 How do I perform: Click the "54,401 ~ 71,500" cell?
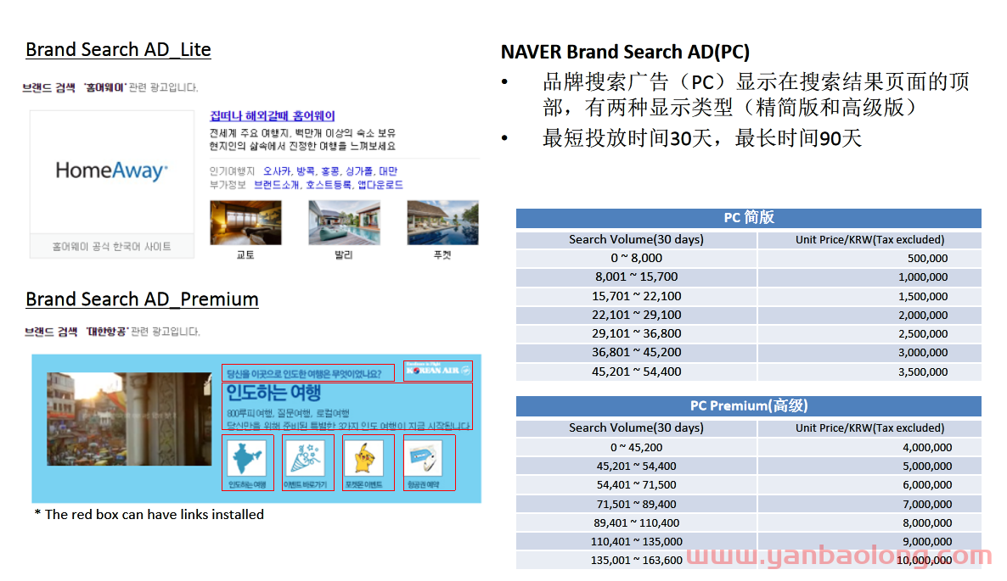coord(637,484)
